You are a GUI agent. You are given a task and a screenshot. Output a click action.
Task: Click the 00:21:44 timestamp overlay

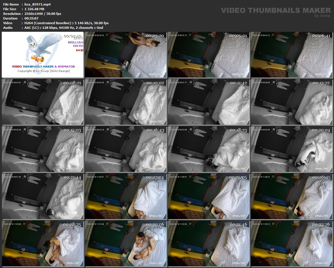[73, 177]
